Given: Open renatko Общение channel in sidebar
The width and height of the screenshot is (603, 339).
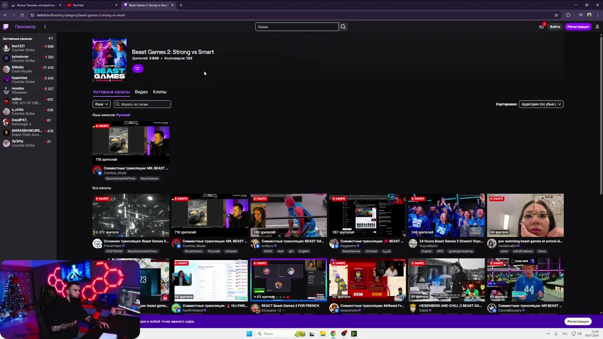Looking at the screenshot, I should 28,90.
